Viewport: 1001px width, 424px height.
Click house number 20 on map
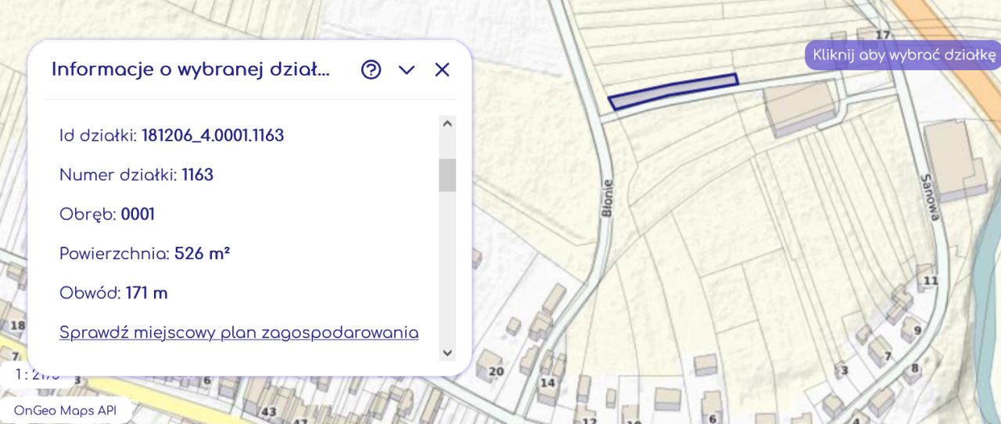pos(496,372)
